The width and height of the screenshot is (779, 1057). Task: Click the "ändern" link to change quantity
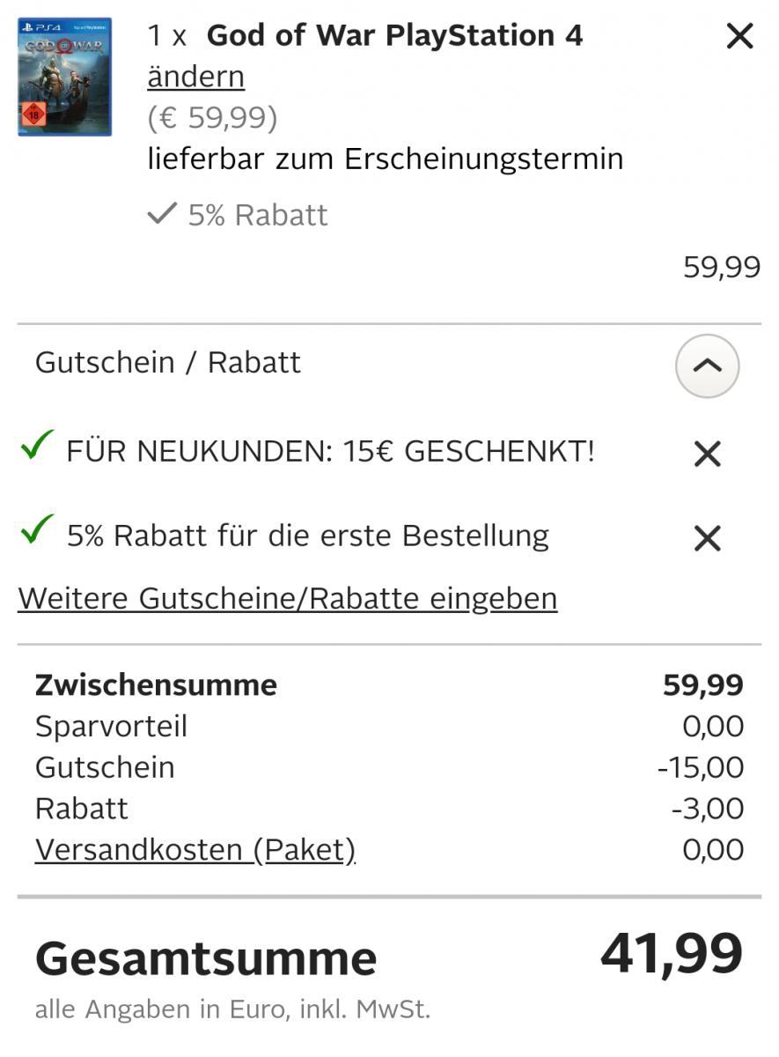point(195,78)
